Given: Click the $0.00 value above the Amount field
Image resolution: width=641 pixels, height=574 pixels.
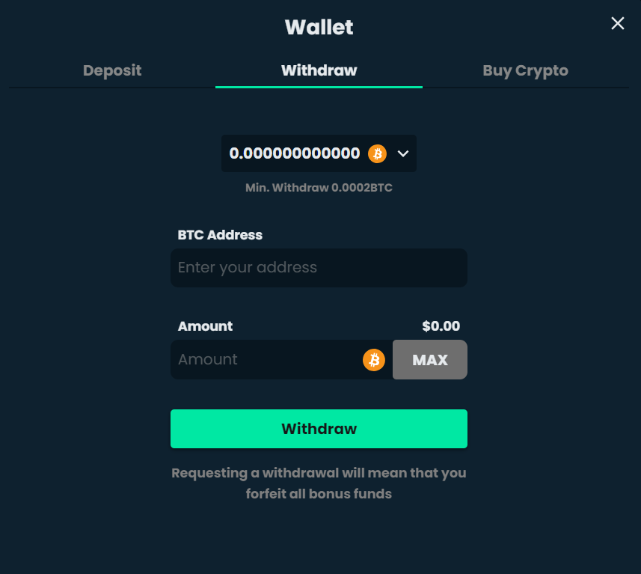Looking at the screenshot, I should (441, 326).
